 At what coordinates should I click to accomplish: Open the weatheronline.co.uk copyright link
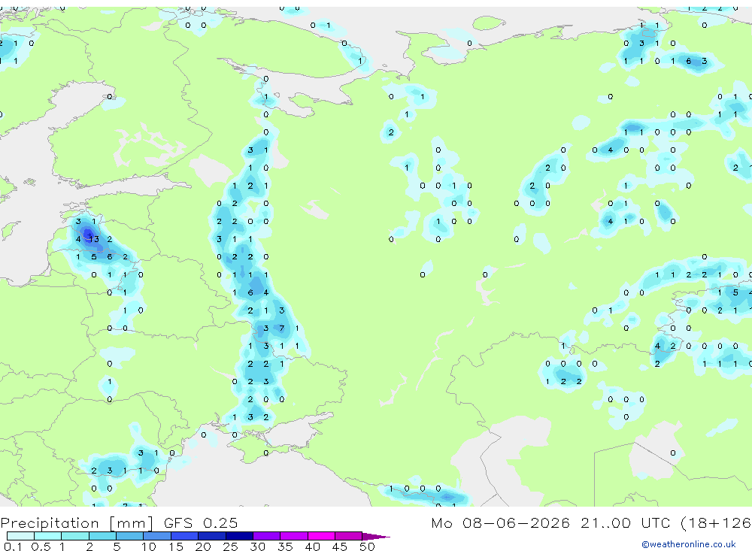click(x=689, y=544)
